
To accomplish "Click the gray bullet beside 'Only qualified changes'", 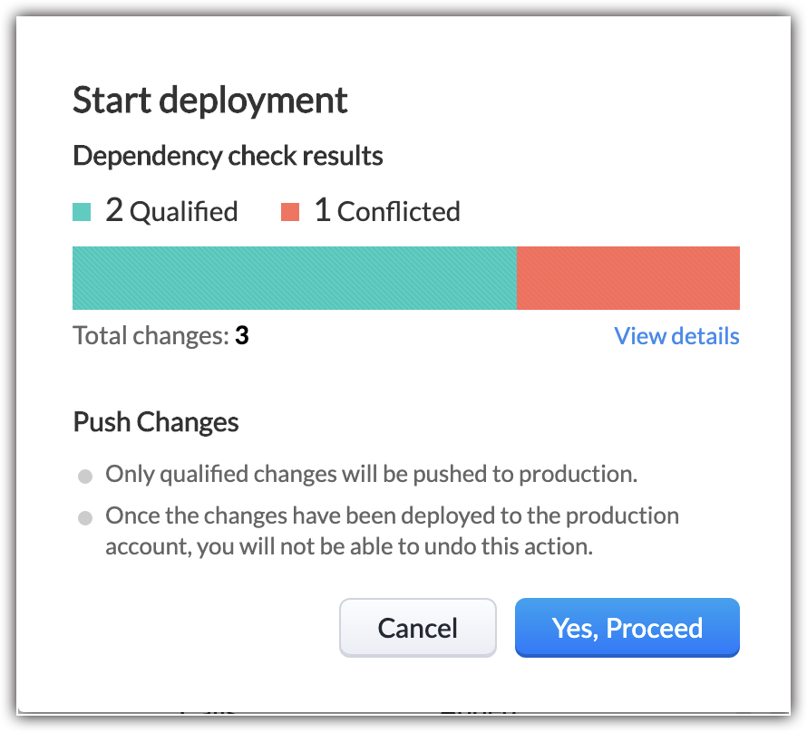I will pyautogui.click(x=85, y=476).
